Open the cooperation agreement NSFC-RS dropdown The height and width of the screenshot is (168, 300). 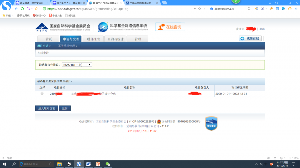click(77, 65)
